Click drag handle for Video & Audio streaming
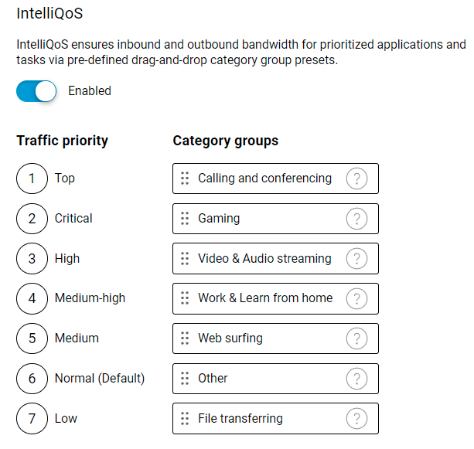Viewport: 474px width, 449px height. [185, 259]
